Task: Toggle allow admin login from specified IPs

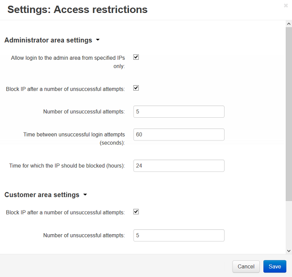Action: [136, 57]
